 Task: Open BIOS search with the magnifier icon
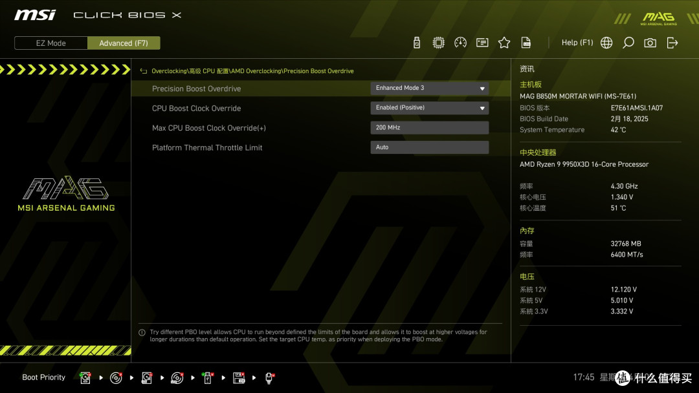click(x=628, y=43)
